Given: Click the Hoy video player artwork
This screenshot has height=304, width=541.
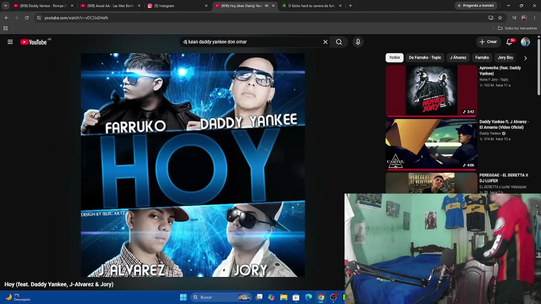Looking at the screenshot, I should pyautogui.click(x=193, y=165).
